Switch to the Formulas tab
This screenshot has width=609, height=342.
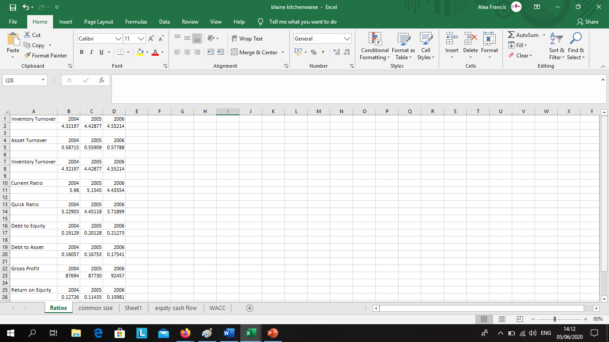point(136,22)
